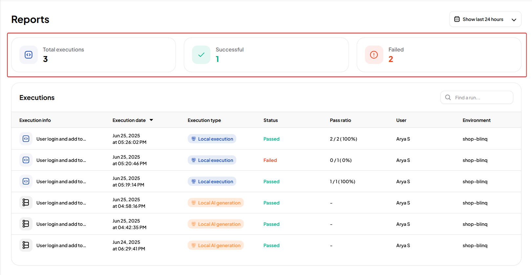
Task: Open the failed 05:20:46 PM run name
Action: pos(61,160)
